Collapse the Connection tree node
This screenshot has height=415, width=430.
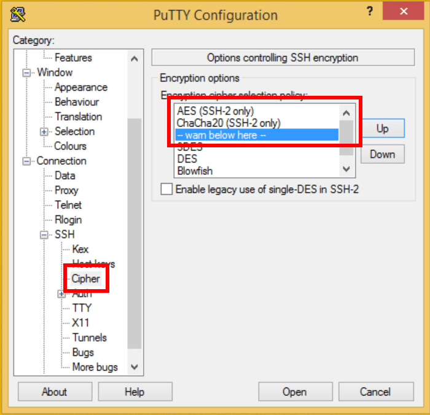(x=26, y=161)
